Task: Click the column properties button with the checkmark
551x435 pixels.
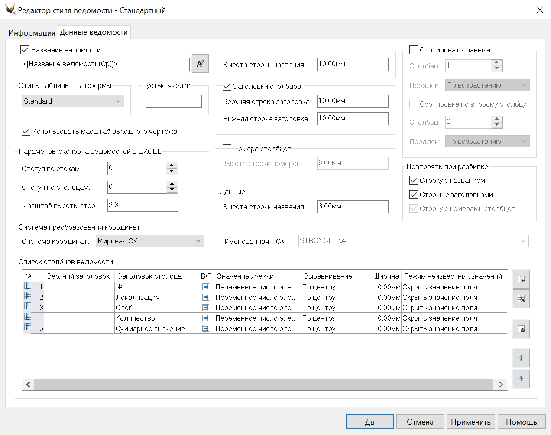Action: (x=521, y=329)
